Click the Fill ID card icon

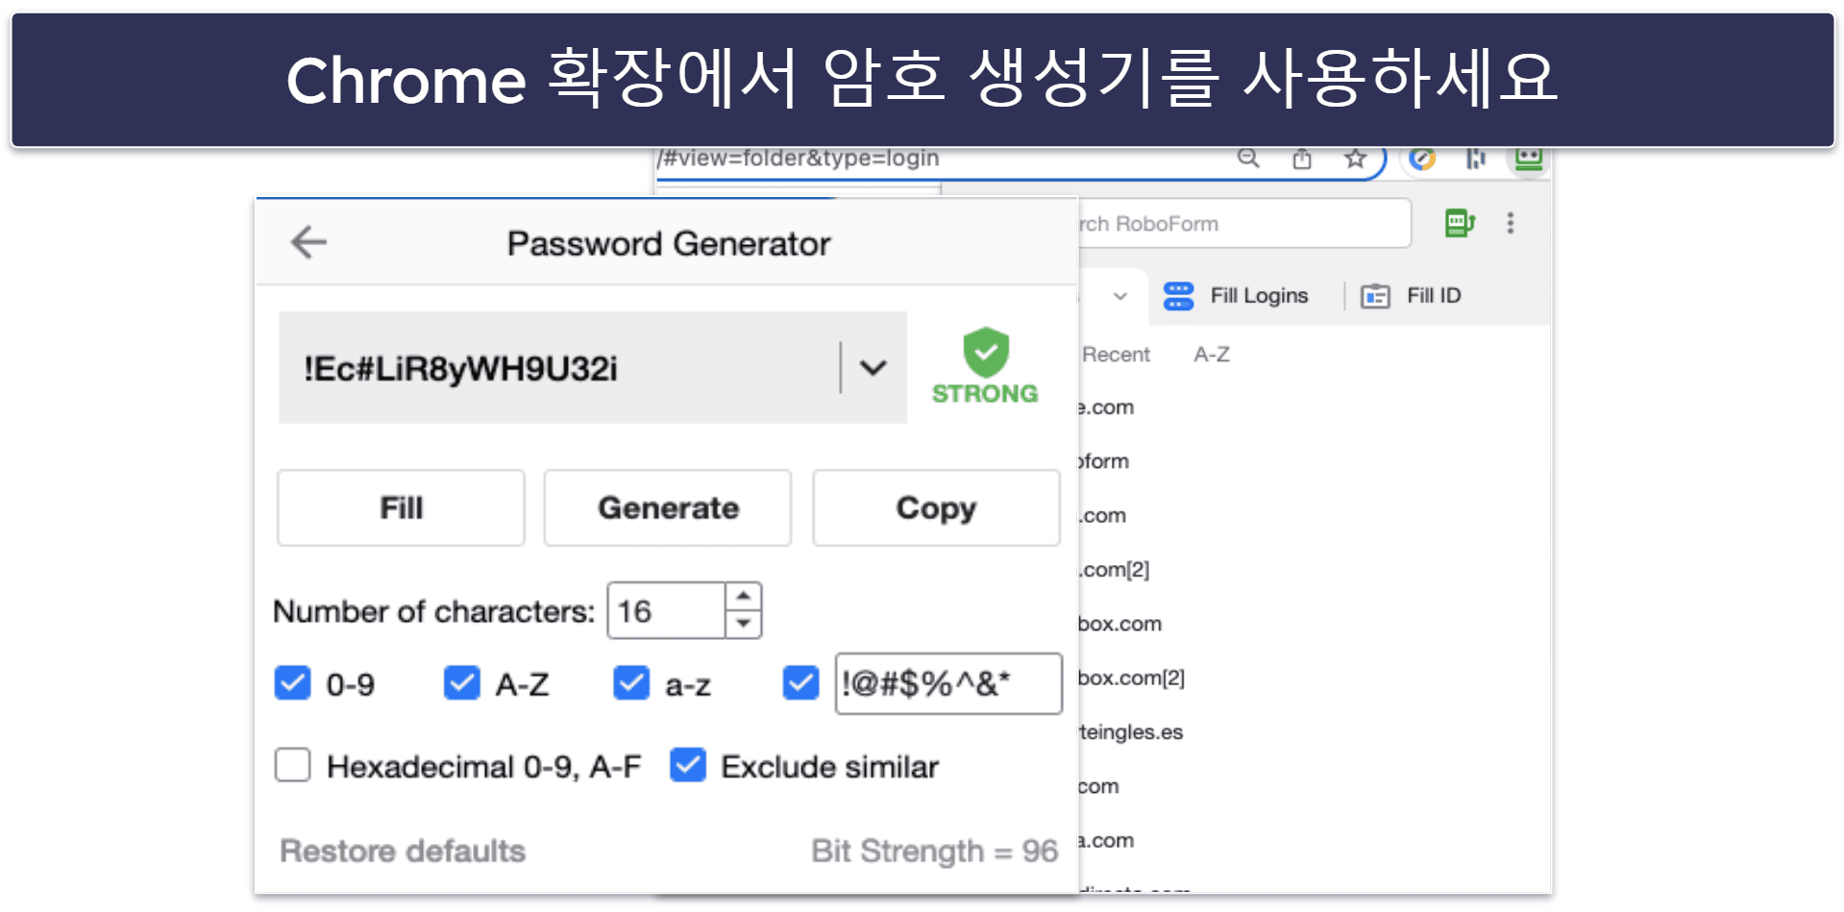tap(1375, 296)
